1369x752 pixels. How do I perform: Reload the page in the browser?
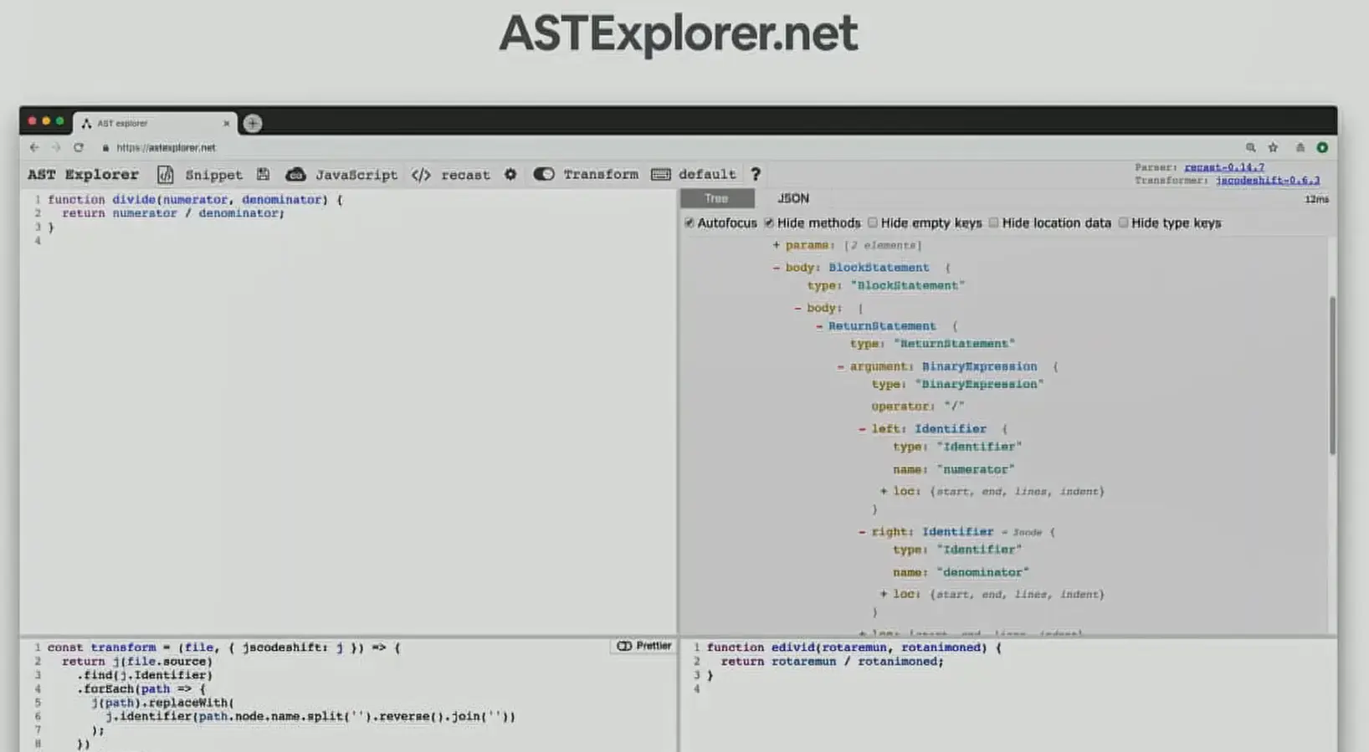(79, 147)
